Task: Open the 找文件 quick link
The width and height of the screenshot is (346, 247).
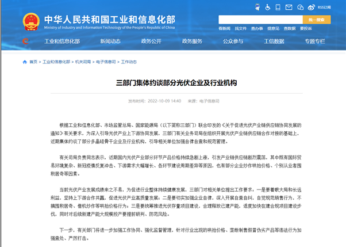Action: (241, 29)
